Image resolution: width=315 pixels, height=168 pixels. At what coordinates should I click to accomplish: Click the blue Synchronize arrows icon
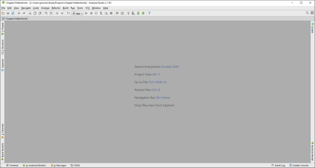[x=13, y=13]
